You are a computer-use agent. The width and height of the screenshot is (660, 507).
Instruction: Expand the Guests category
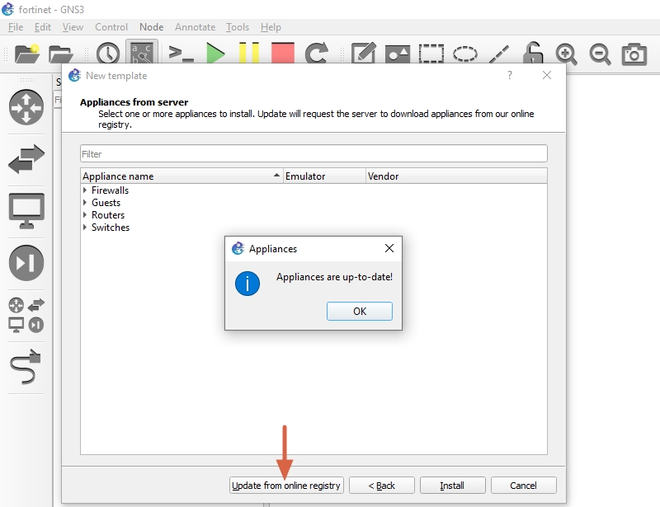point(85,202)
